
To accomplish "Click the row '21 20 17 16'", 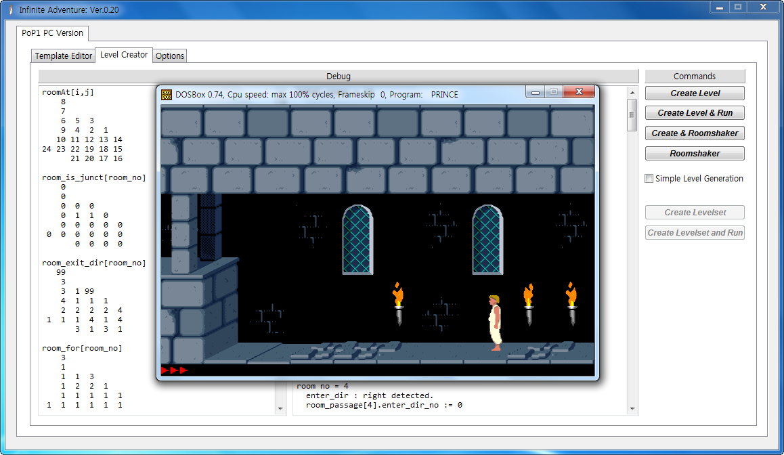I will pyautogui.click(x=97, y=158).
